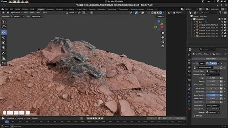
Task: Open the Render menu
Action: point(17,9)
